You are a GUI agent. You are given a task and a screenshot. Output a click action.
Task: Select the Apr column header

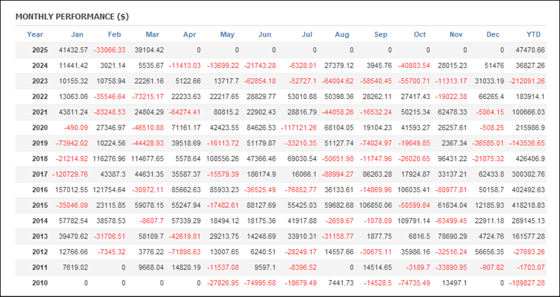(190, 35)
